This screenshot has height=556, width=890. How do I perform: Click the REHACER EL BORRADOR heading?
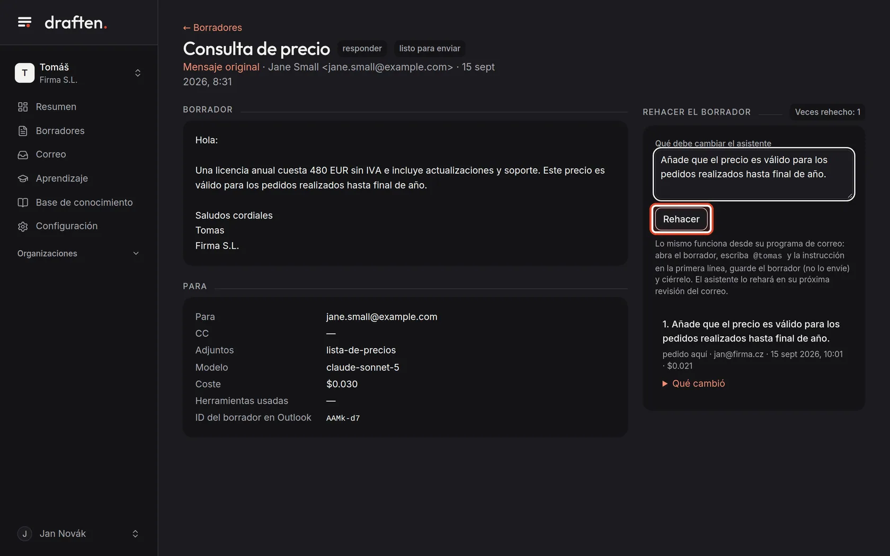pos(697,112)
